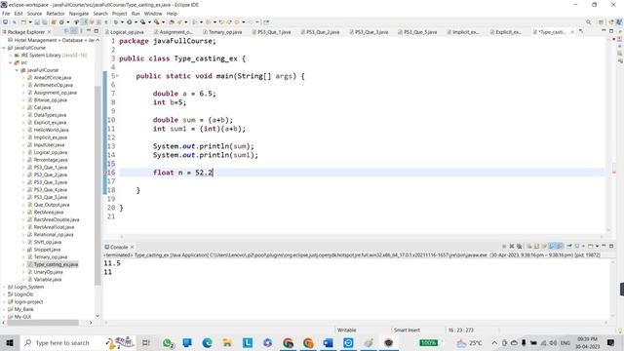Close the Type_casting editor tab
This screenshot has width=624, height=351.
pyautogui.click(x=572, y=32)
